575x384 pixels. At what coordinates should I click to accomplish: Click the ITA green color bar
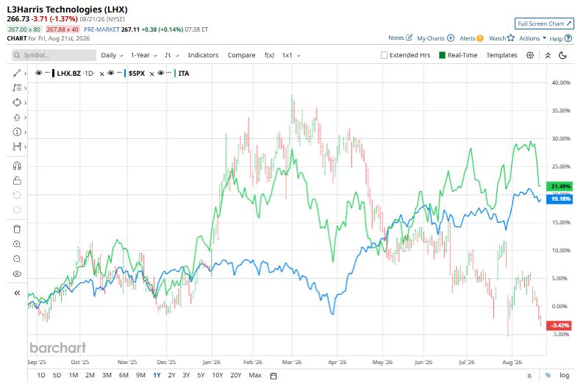[175, 74]
